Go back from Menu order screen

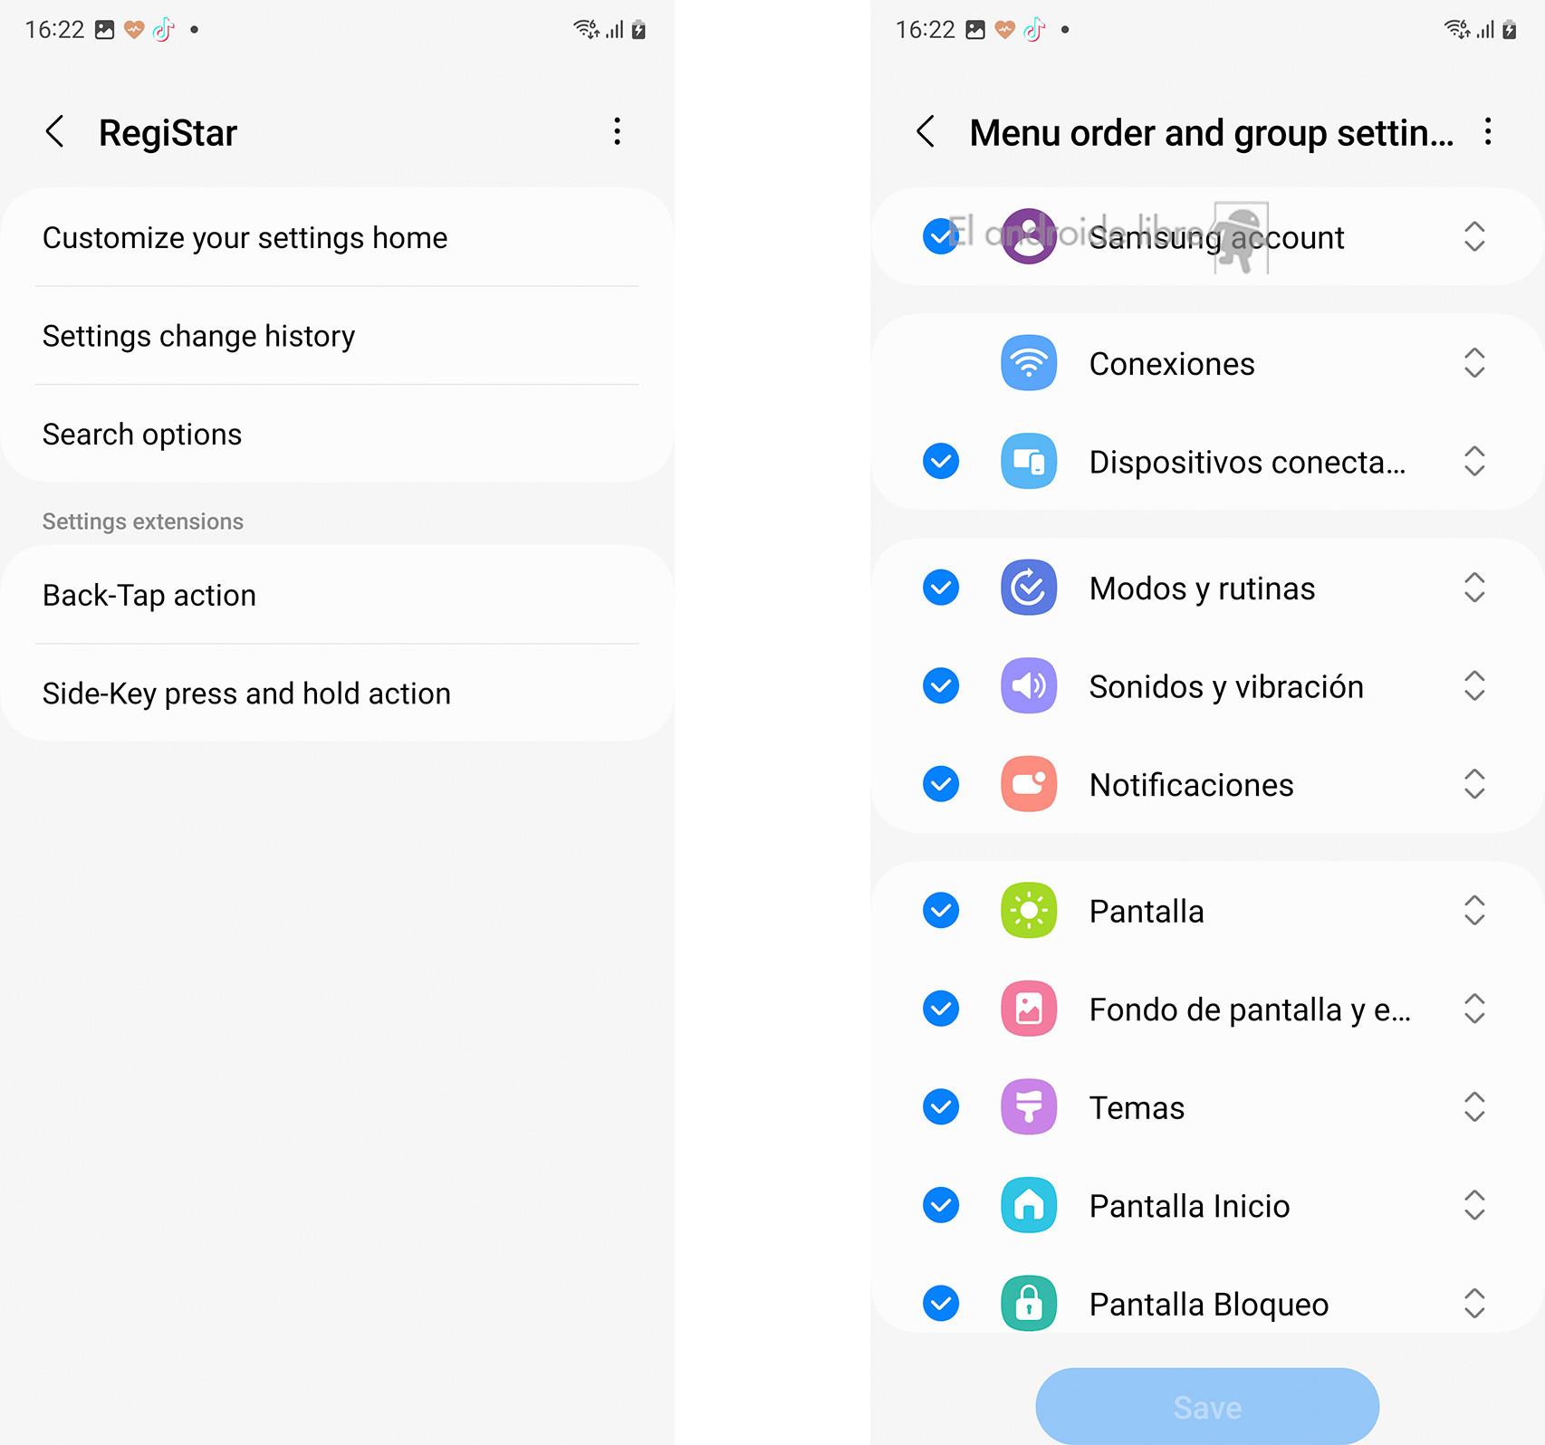(x=926, y=132)
